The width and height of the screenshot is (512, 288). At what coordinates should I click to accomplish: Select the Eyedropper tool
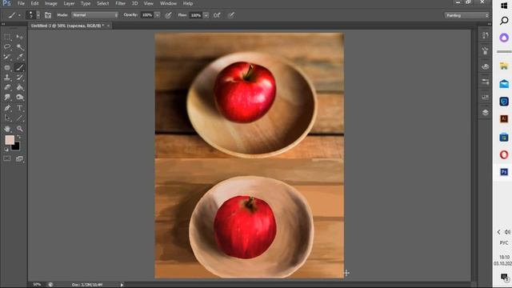click(x=19, y=57)
